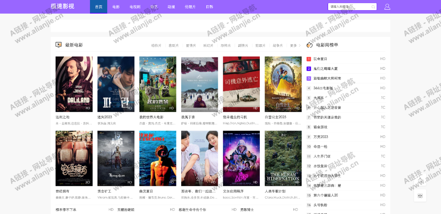Click the flame icon beside 电影周榜单

point(310,45)
